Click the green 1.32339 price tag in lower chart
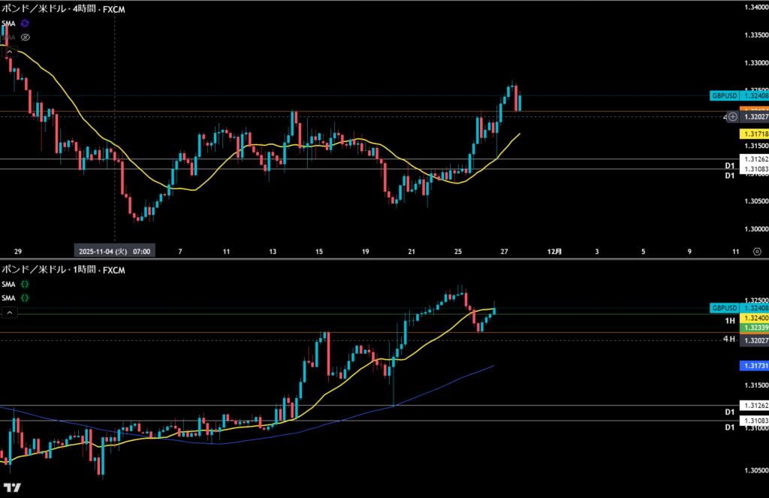Image resolution: width=769 pixels, height=498 pixels. point(754,327)
